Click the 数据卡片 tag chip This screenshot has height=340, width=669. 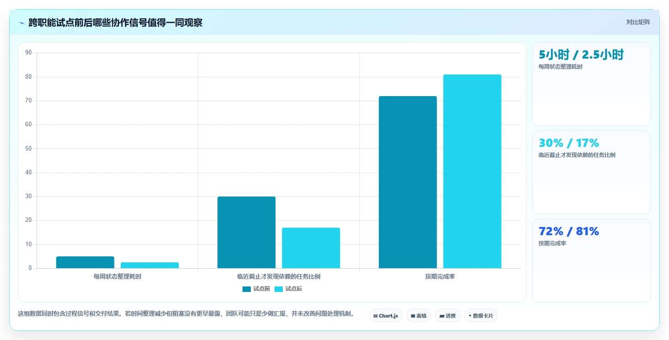[x=481, y=316]
